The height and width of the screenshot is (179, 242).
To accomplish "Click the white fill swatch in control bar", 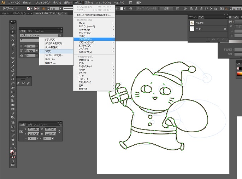I will [x=122, y=8].
